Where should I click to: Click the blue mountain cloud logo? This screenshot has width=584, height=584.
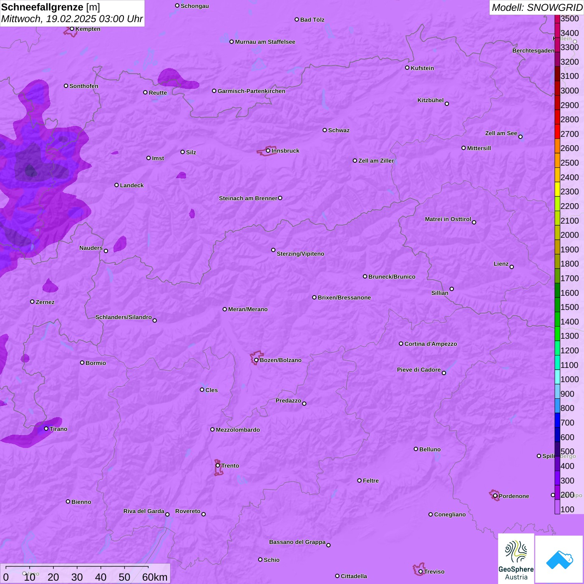559,560
